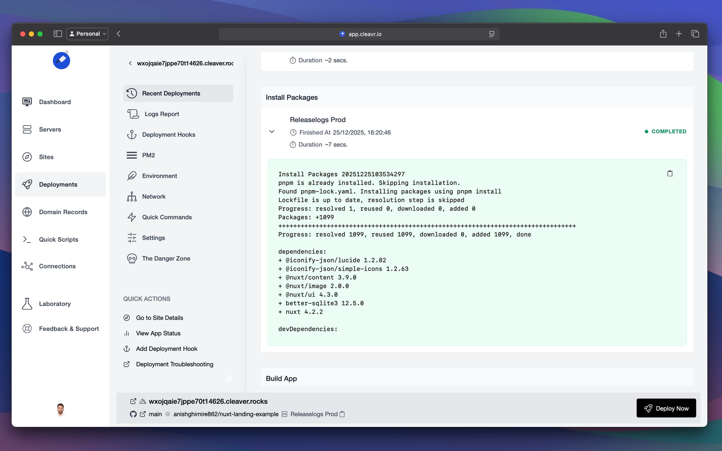Open site via external link icon beside domain

pos(133,401)
